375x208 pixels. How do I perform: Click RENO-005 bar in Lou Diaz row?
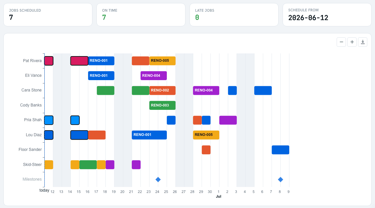point(206,135)
